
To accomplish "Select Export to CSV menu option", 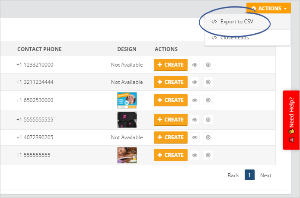I will point(237,22).
